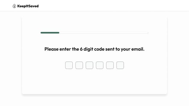Open the KeepItSaved brand name link
The image size is (189, 106).
coord(28,6)
